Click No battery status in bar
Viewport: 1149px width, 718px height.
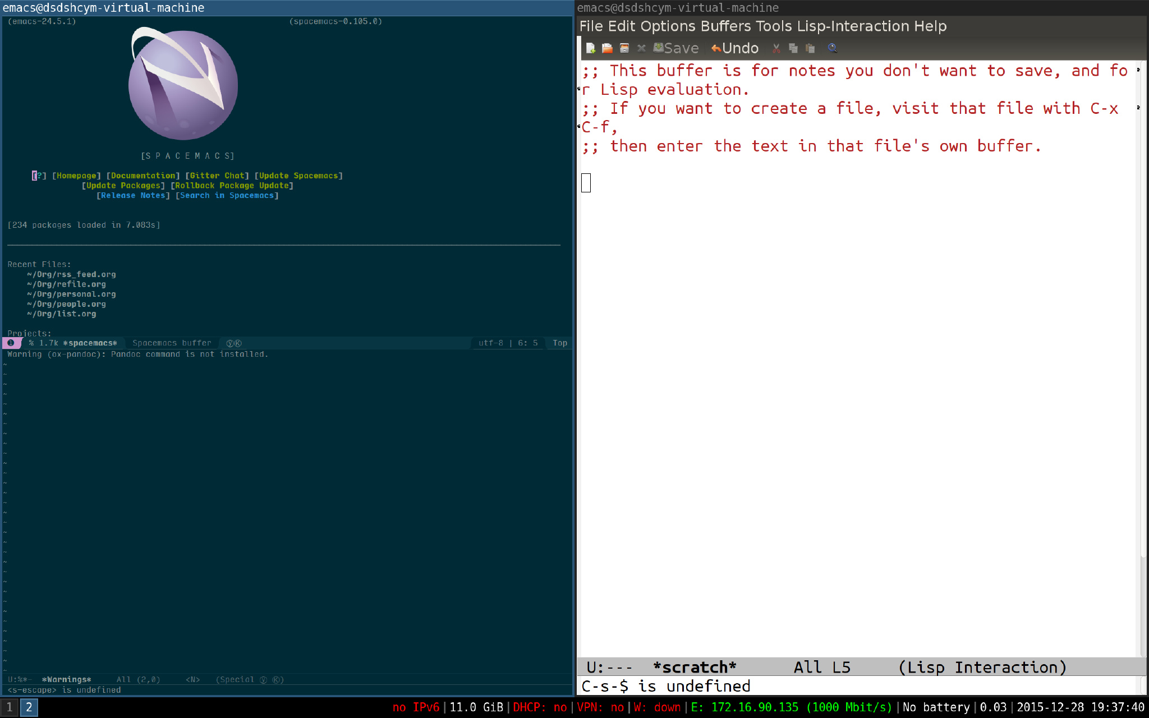coord(936,707)
